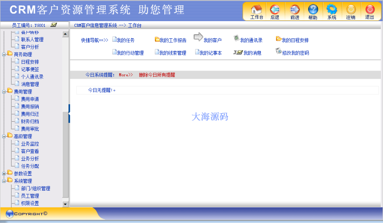
Task: Open 日程安排 in the tree
Action: coord(30,62)
